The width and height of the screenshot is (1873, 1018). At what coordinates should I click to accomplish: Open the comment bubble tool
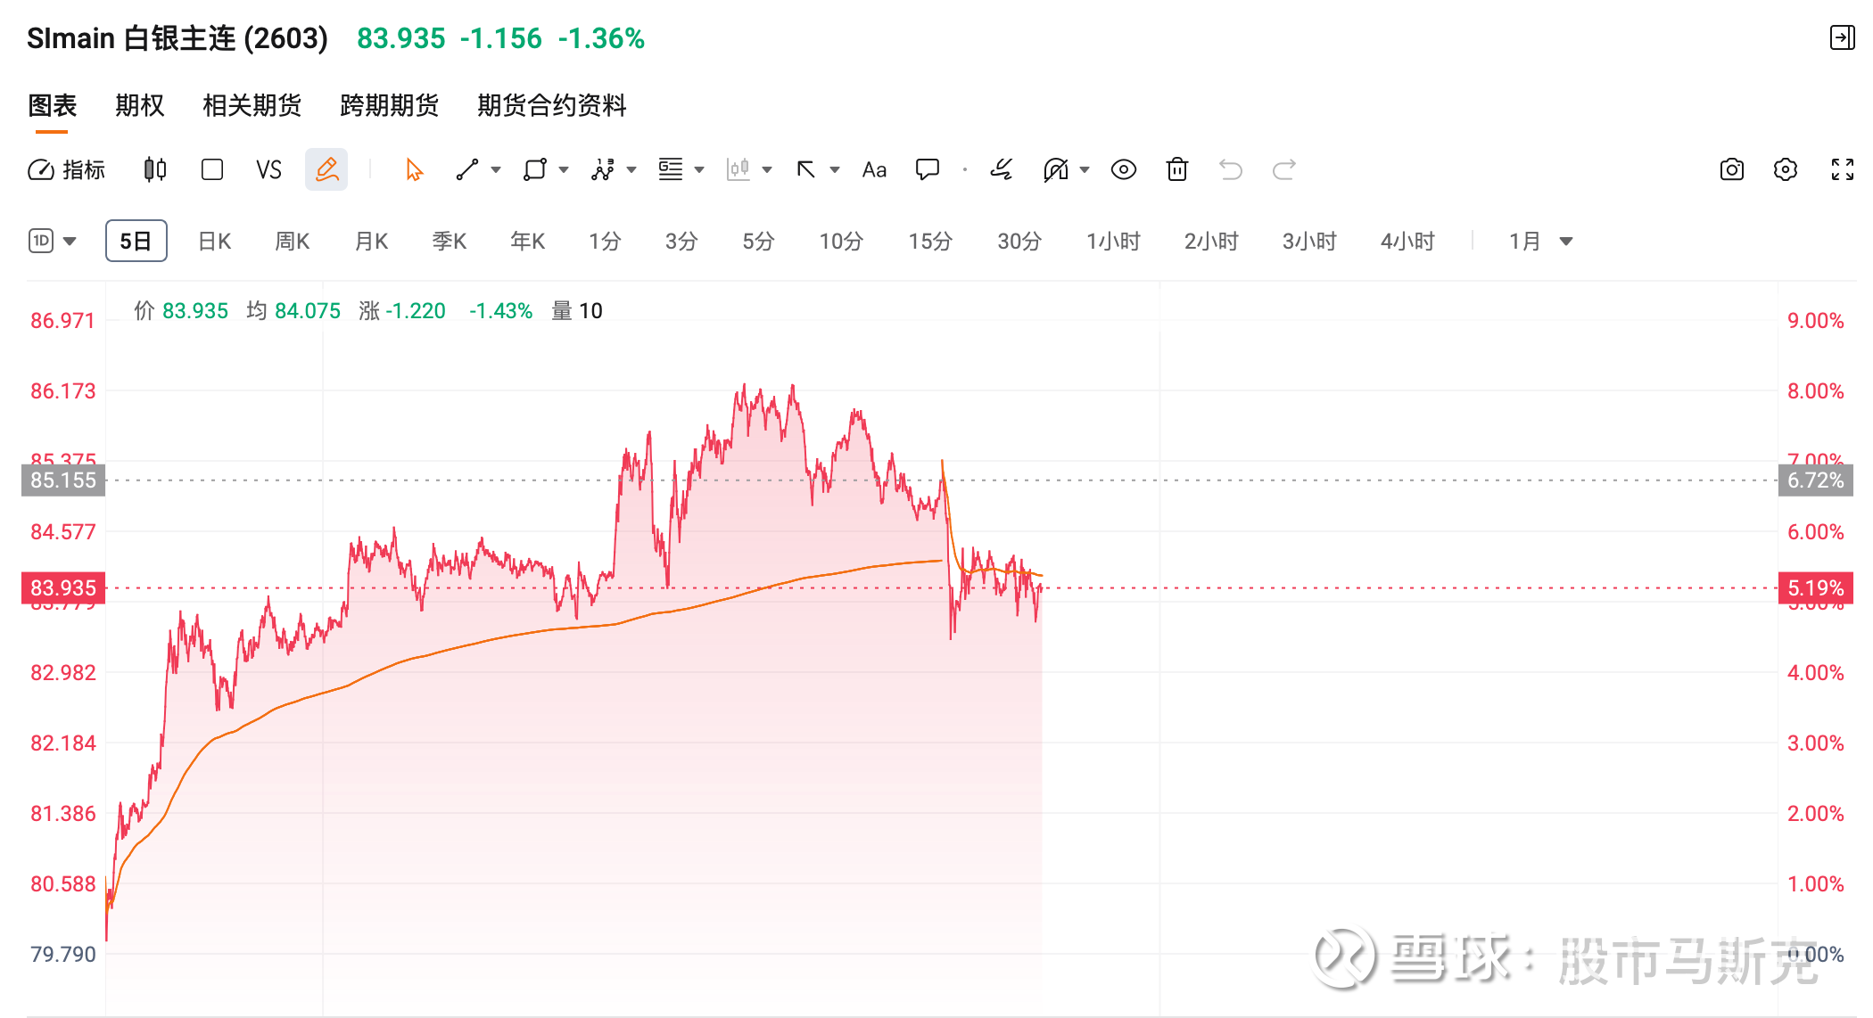[928, 169]
